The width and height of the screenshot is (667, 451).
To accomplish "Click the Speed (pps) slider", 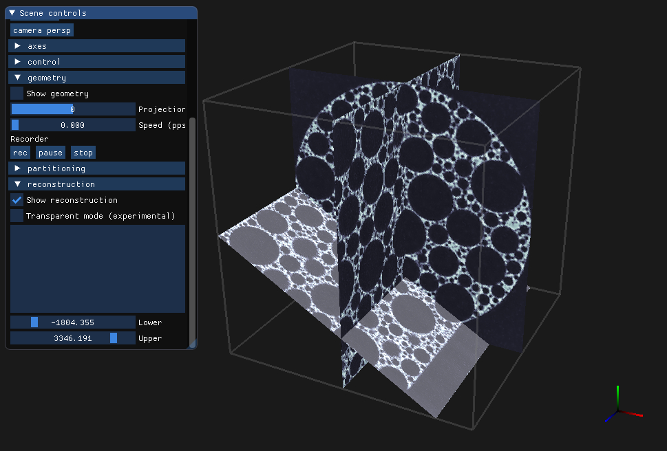I will click(x=72, y=125).
